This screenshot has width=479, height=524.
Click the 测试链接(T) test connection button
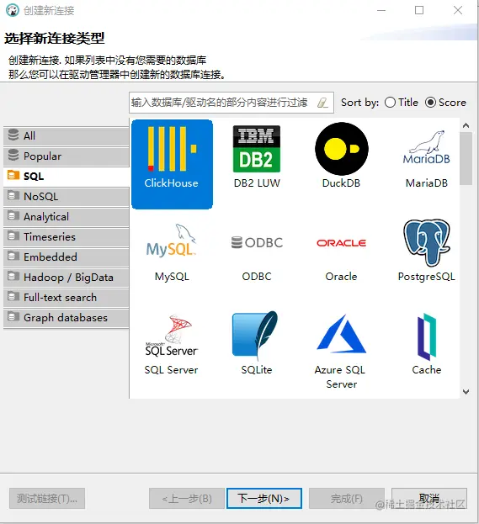47,498
